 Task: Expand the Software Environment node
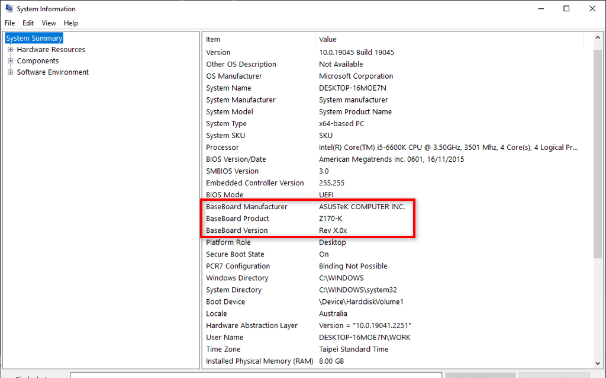pos(11,72)
